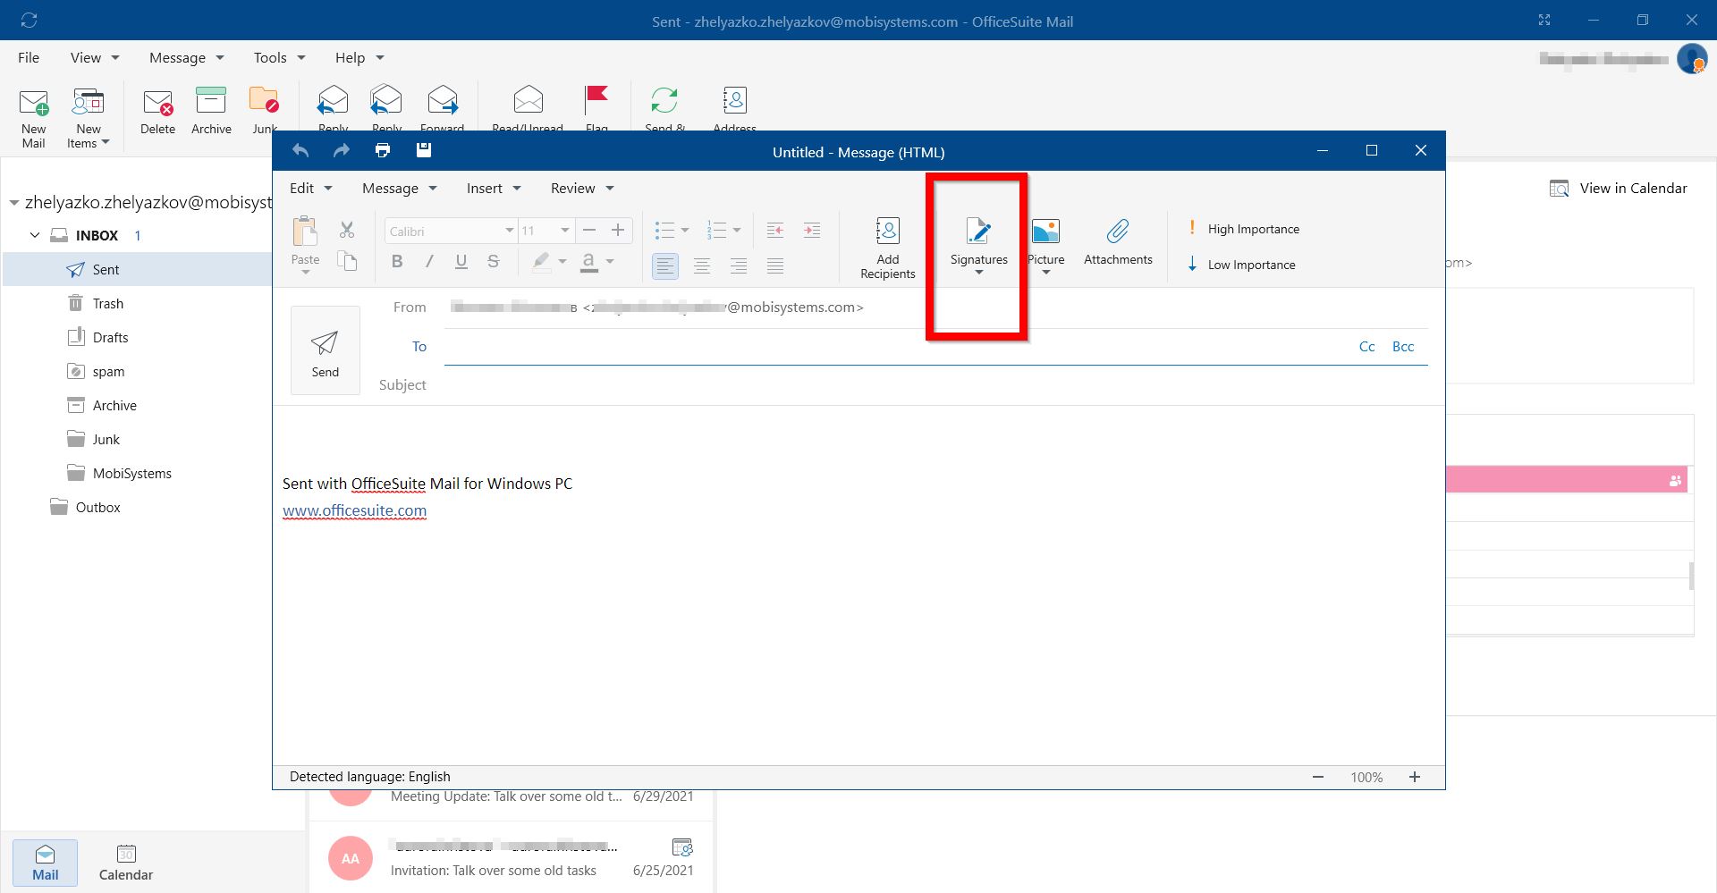
Task: Align text right
Action: pyautogui.click(x=739, y=265)
